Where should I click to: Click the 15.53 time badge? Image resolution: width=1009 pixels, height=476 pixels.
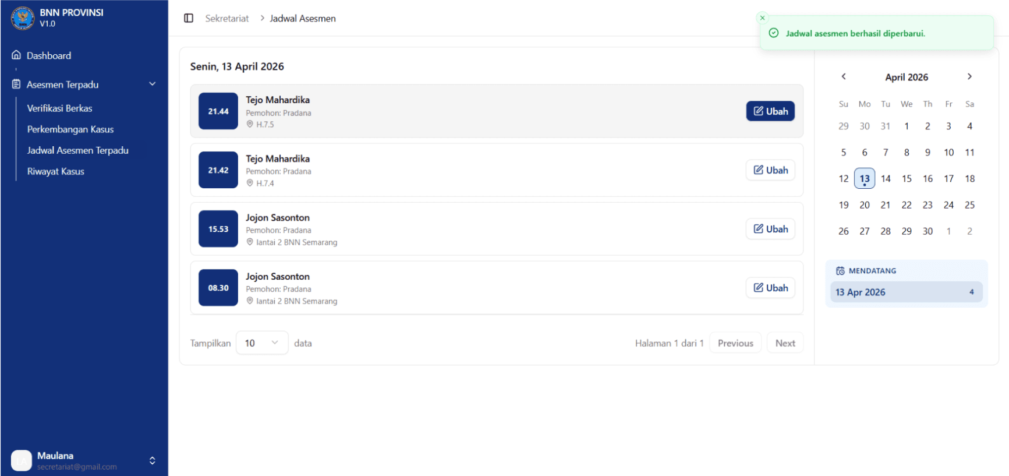[x=218, y=229]
